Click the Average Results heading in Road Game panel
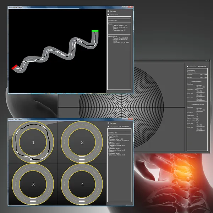 coord(113,37)
